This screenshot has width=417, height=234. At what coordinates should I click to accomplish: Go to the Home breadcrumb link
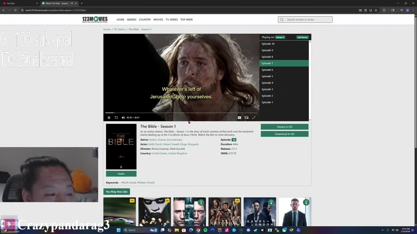(x=107, y=29)
